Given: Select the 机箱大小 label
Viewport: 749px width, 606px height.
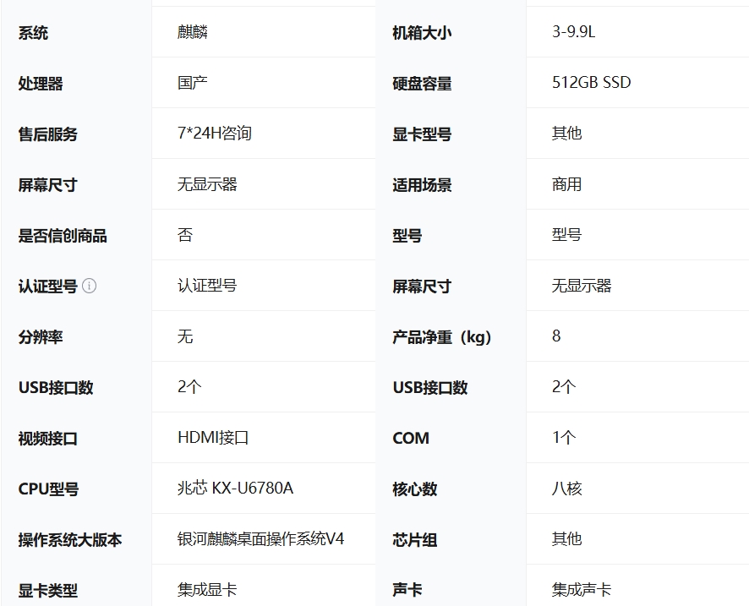Looking at the screenshot, I should [x=422, y=33].
